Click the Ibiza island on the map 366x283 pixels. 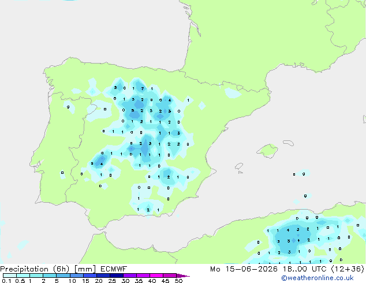[x=239, y=166]
